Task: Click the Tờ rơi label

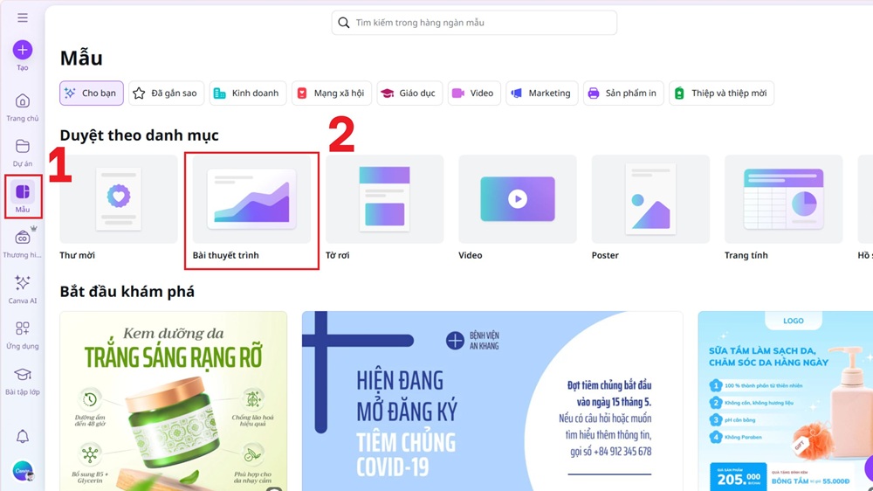Action: coord(337,255)
